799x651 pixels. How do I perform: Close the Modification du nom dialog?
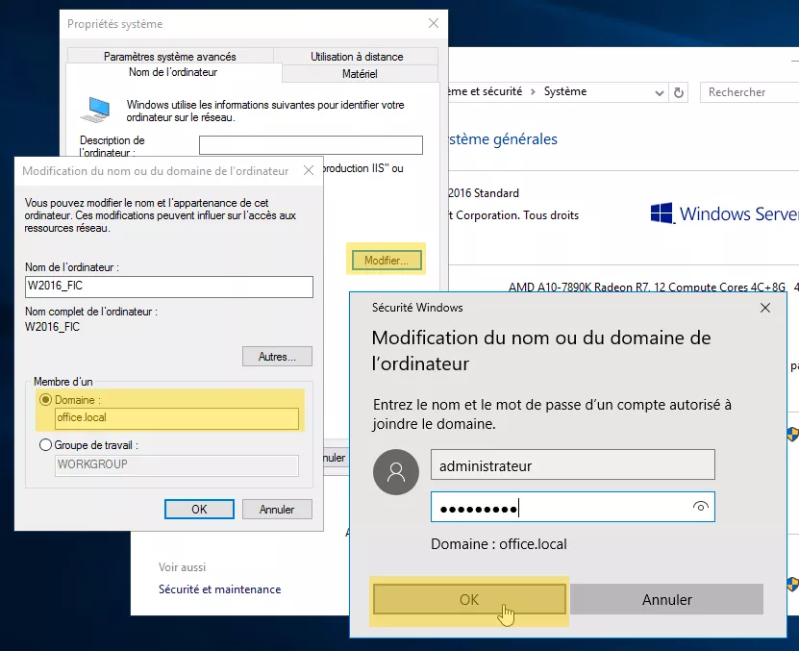coord(309,170)
